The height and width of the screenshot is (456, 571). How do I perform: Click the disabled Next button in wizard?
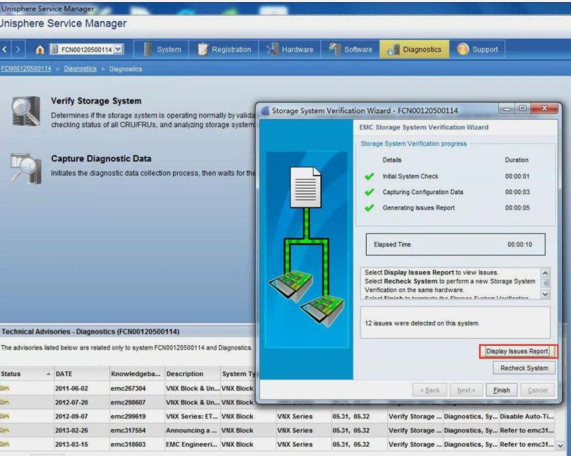tap(466, 390)
